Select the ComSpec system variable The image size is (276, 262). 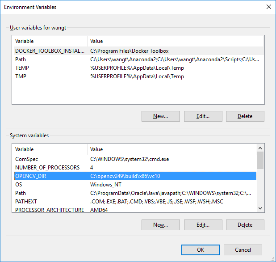point(135,159)
